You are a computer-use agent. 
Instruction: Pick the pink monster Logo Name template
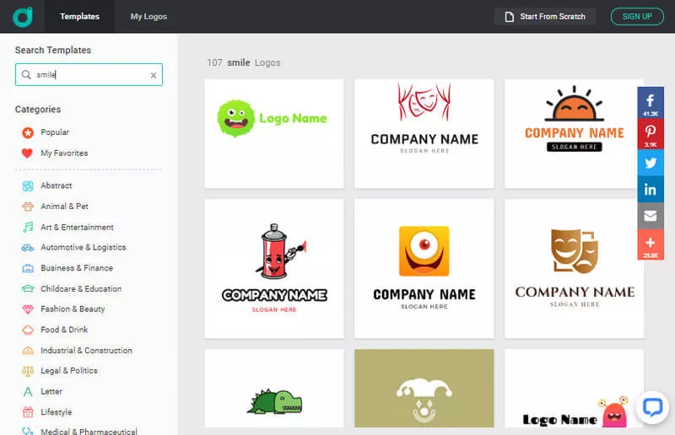575,388
